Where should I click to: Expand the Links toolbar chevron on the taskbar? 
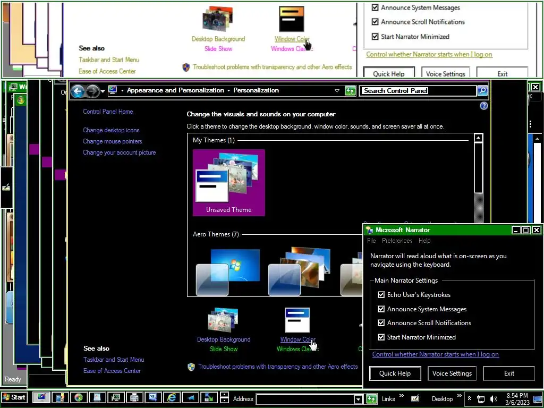pos(402,395)
